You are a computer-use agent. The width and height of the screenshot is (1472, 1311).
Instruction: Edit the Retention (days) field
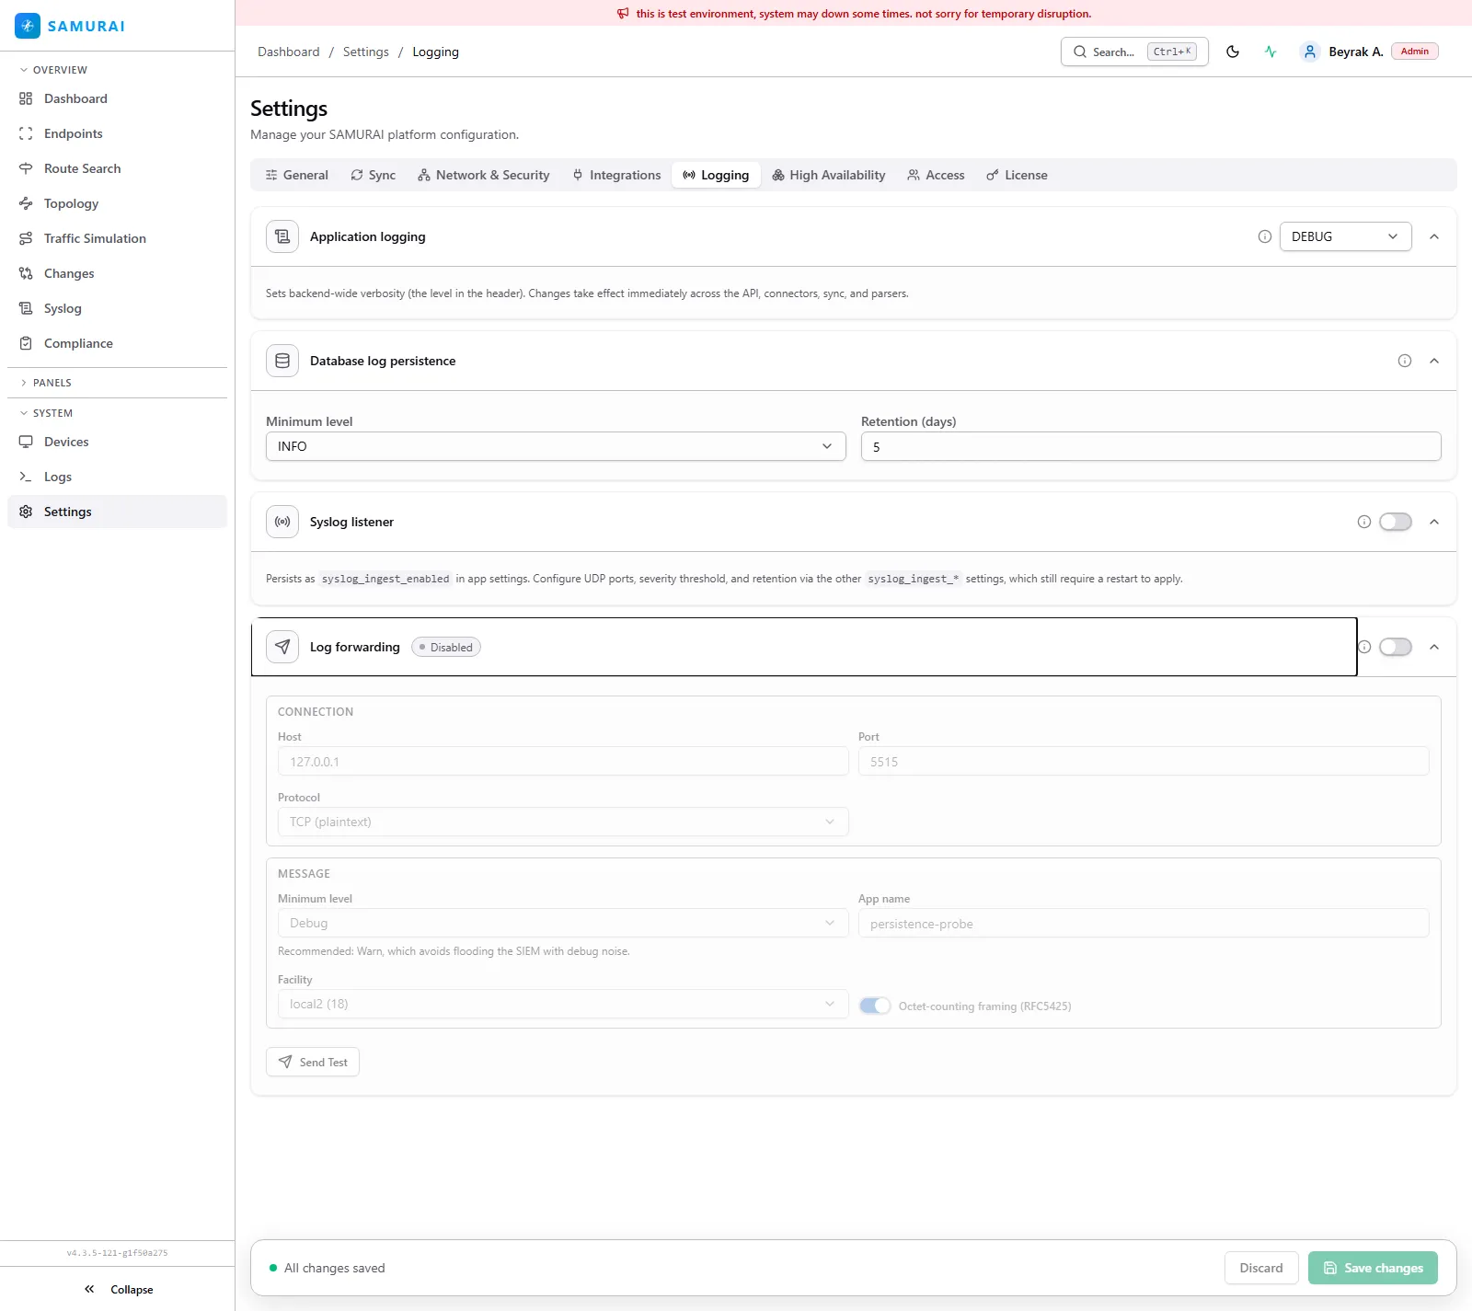1151,446
